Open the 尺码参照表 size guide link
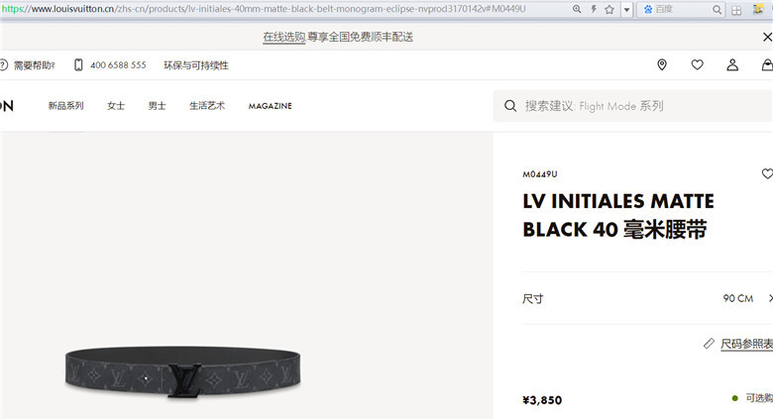The height and width of the screenshot is (420, 773). pos(746,344)
